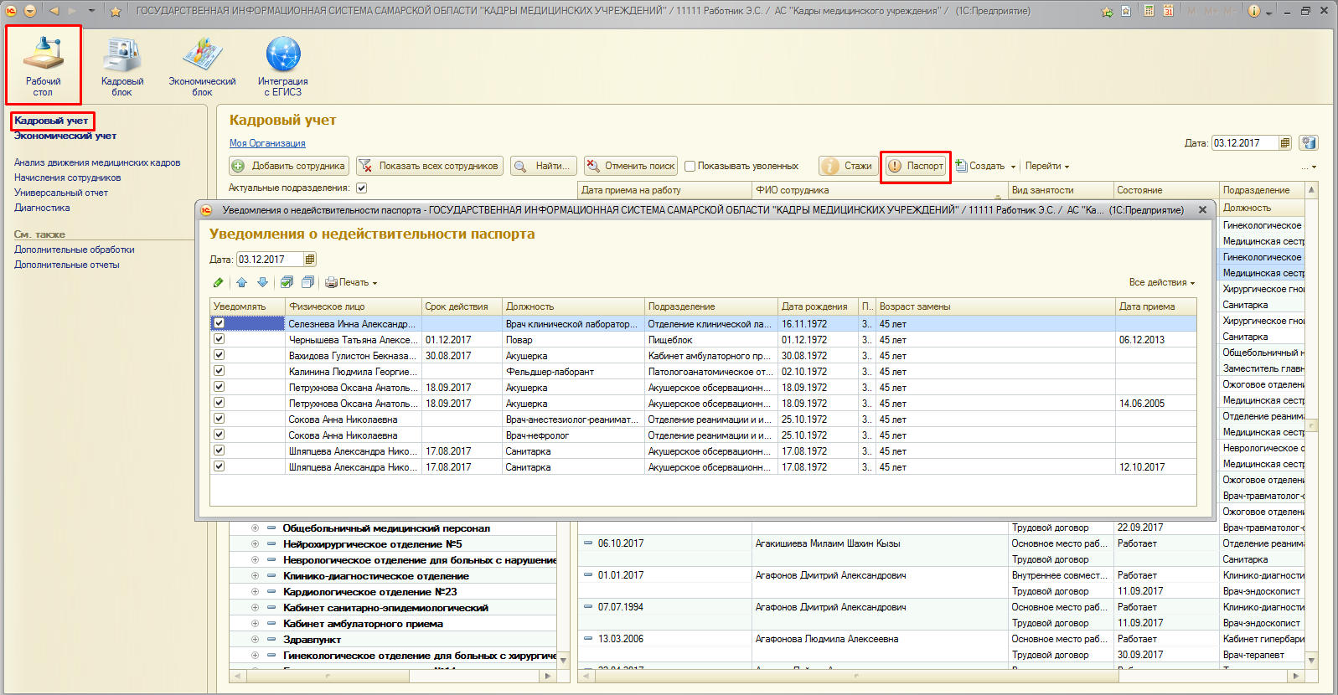Uncheck the Актуальные подразделения checkbox

(362, 188)
